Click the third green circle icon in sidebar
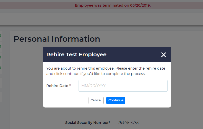This screenshot has height=129, width=203. (x=0, y=57)
